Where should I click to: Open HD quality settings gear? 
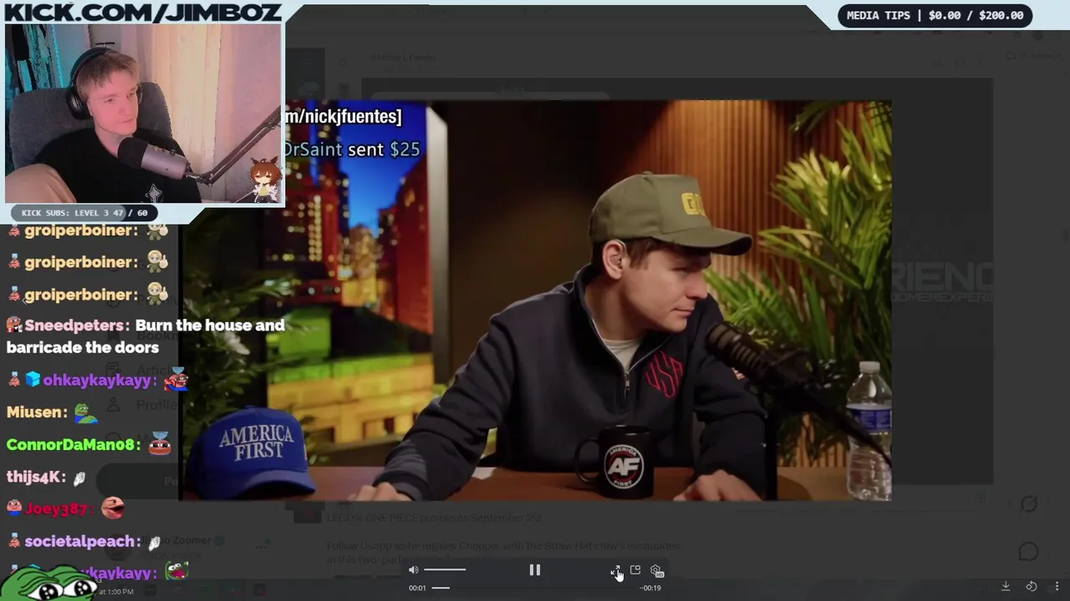[656, 571]
